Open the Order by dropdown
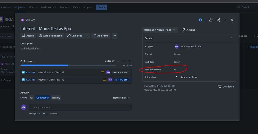 tap(112, 61)
